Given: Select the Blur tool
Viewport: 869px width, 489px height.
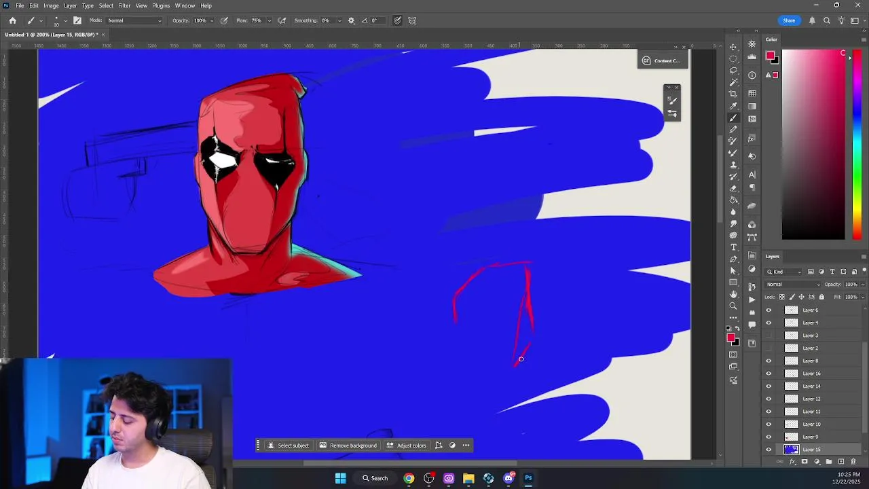Looking at the screenshot, I should (733, 212).
